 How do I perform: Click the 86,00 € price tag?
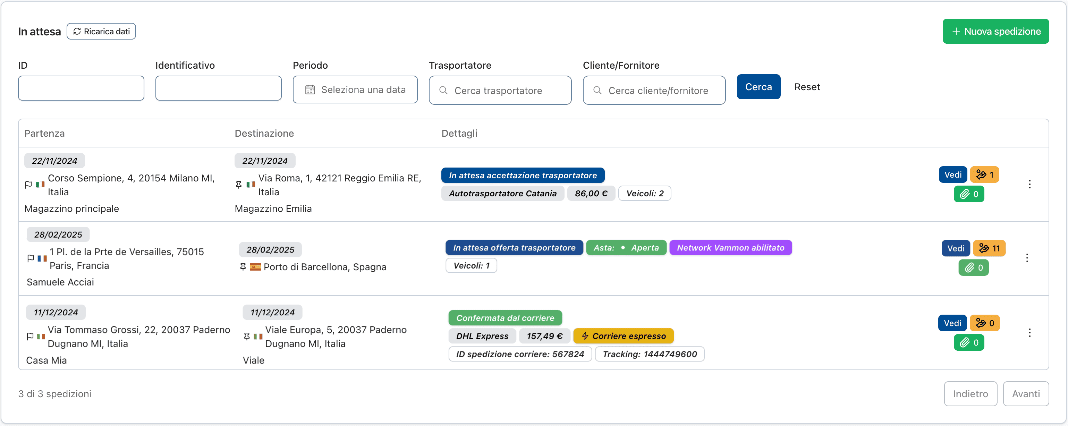pos(591,194)
